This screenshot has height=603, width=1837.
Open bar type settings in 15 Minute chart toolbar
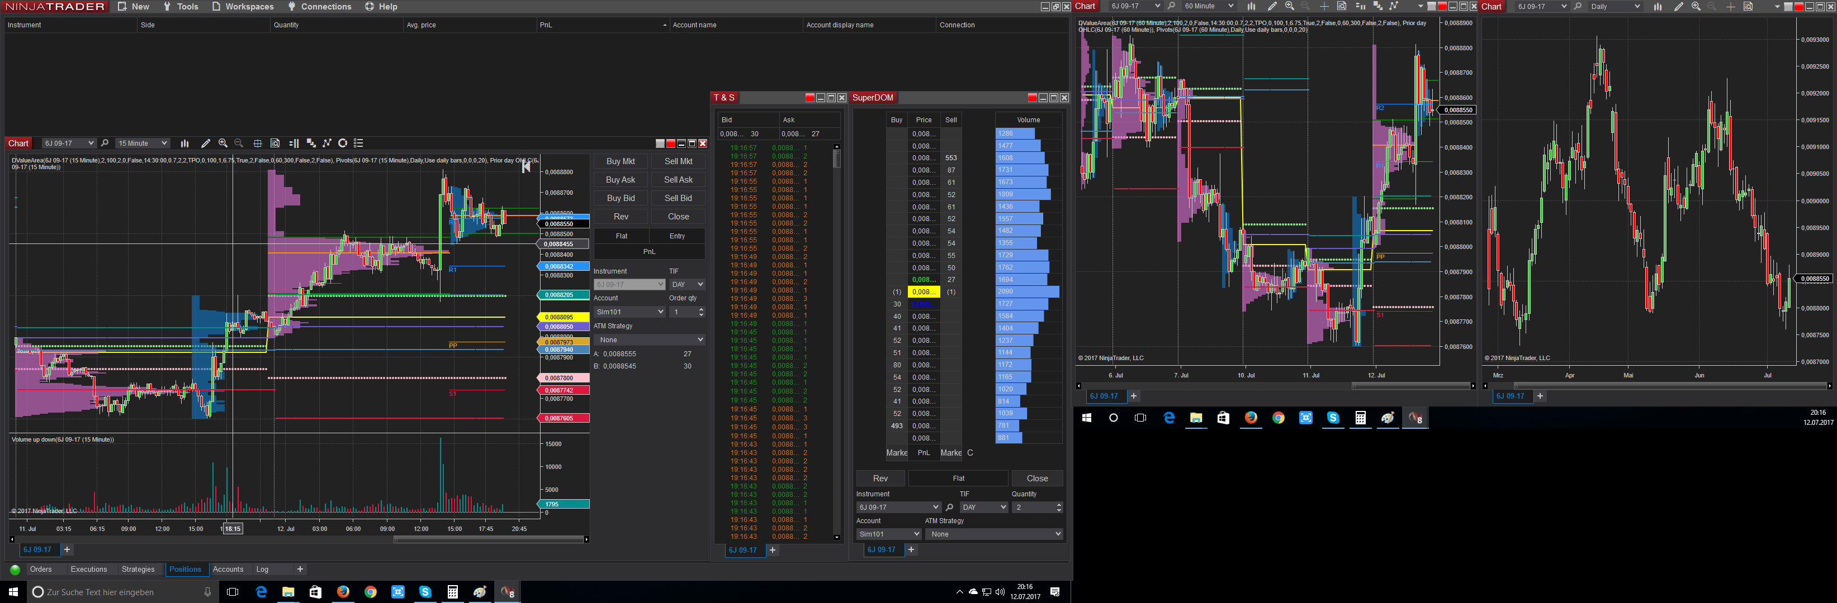coord(184,143)
